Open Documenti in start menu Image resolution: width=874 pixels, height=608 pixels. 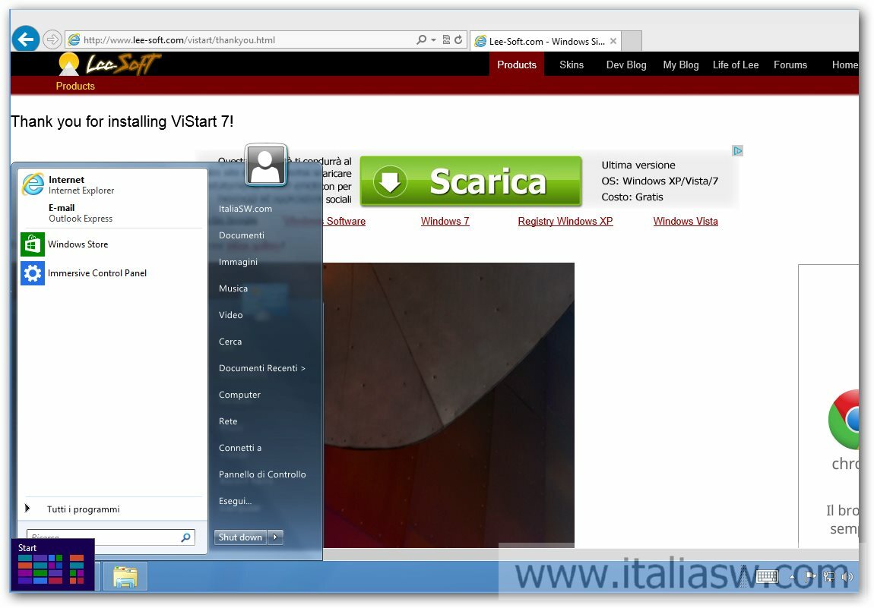[x=242, y=235]
